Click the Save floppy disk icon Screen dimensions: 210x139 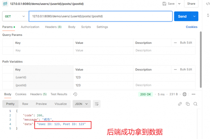click(x=164, y=4)
